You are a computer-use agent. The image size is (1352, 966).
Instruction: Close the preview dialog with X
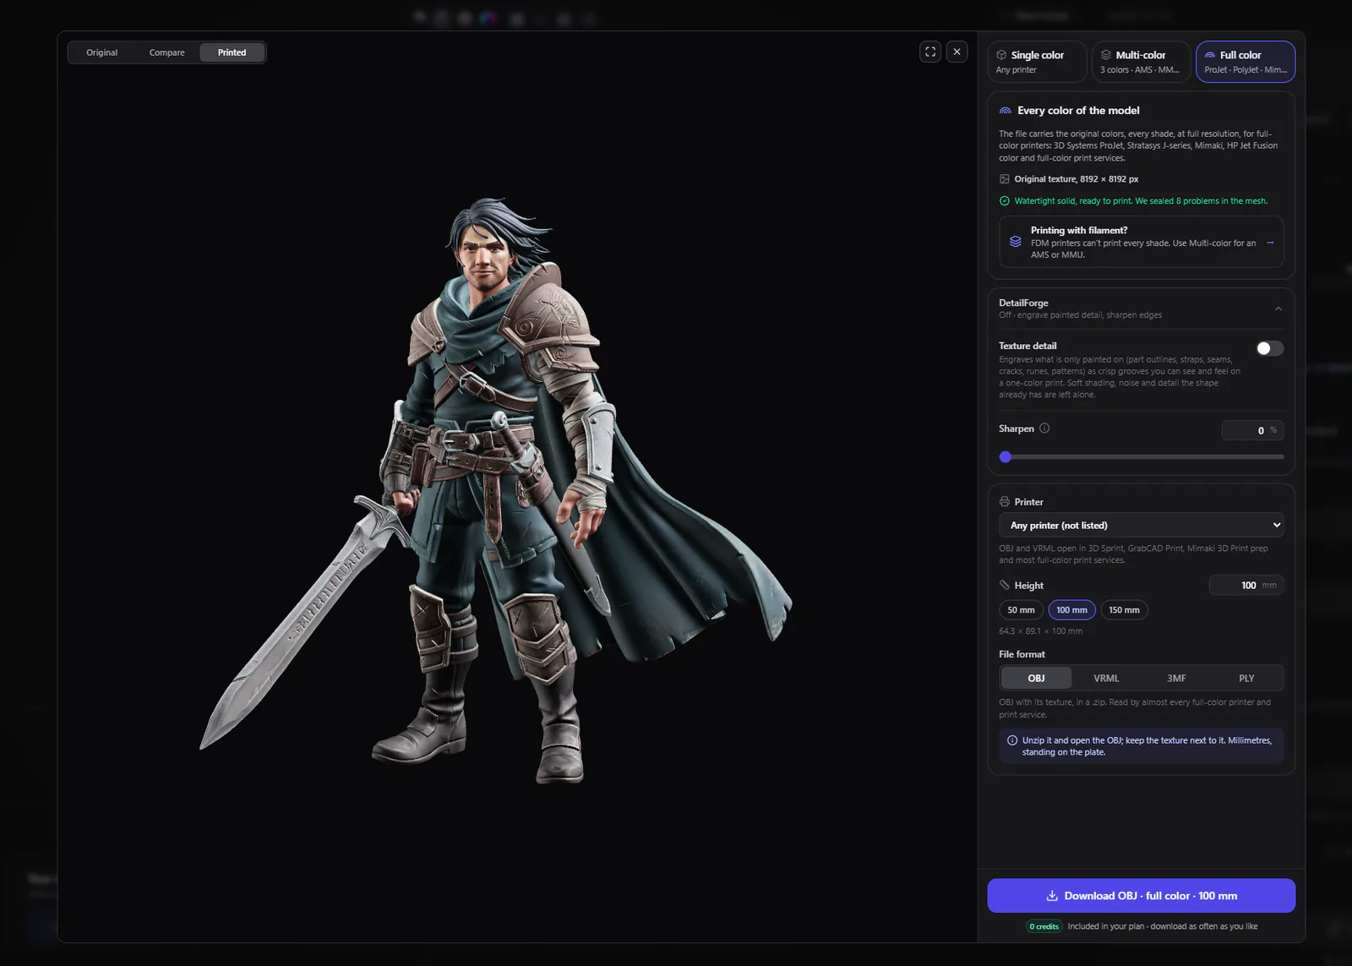pos(957,52)
